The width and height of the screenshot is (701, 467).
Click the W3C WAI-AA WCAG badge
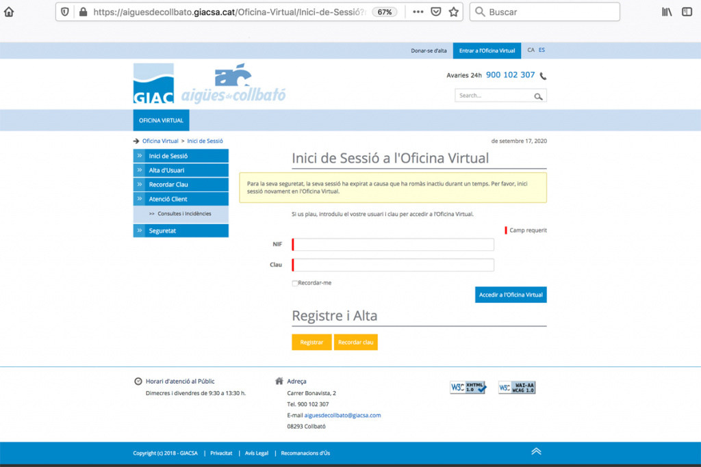coord(517,387)
